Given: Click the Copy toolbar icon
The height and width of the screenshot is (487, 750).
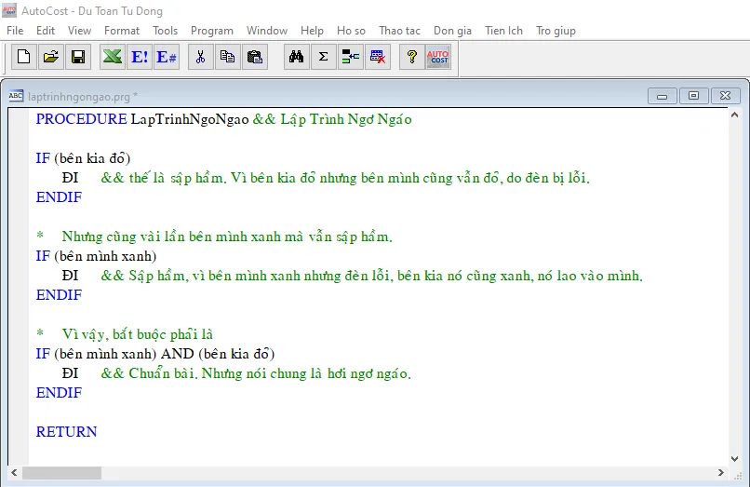Looking at the screenshot, I should (x=227, y=58).
